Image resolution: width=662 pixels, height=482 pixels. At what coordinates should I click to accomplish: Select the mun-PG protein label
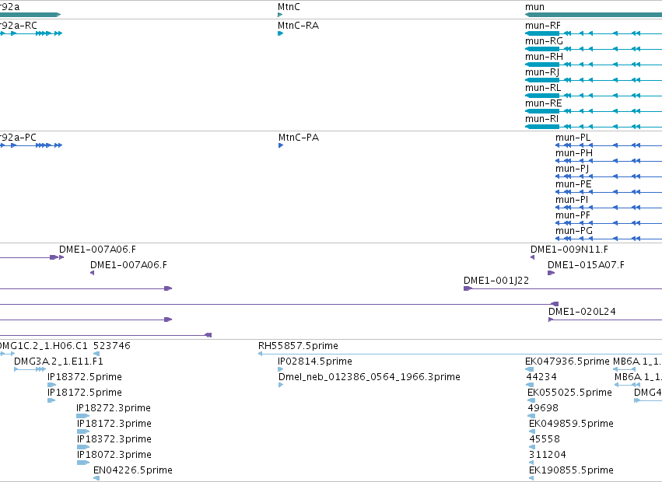pyautogui.click(x=574, y=232)
